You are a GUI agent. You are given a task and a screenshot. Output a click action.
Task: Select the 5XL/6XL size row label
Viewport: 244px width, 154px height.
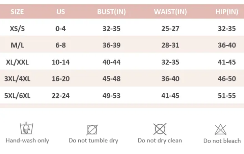pyautogui.click(x=17, y=96)
